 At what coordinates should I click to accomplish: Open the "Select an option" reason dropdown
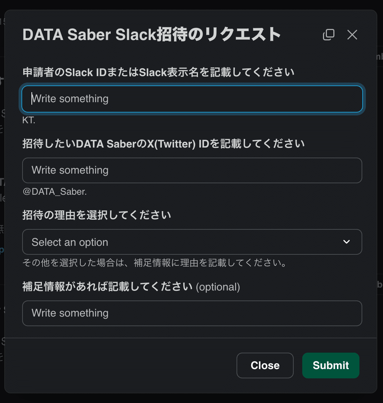(192, 242)
